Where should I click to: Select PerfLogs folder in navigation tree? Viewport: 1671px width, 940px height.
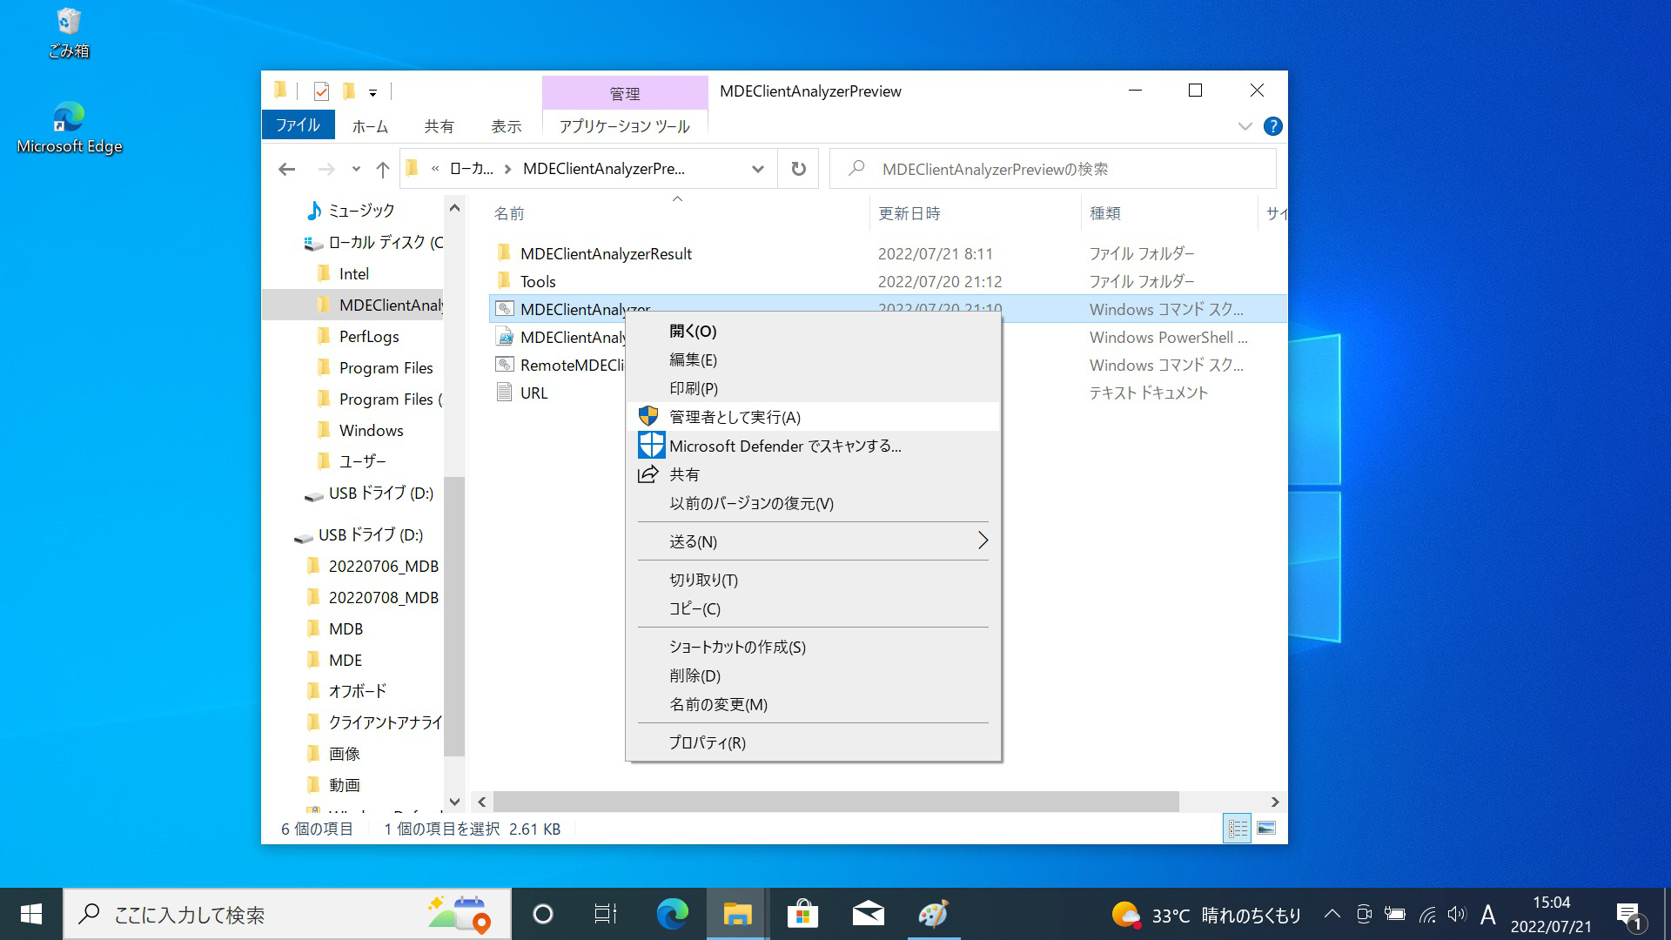[369, 336]
